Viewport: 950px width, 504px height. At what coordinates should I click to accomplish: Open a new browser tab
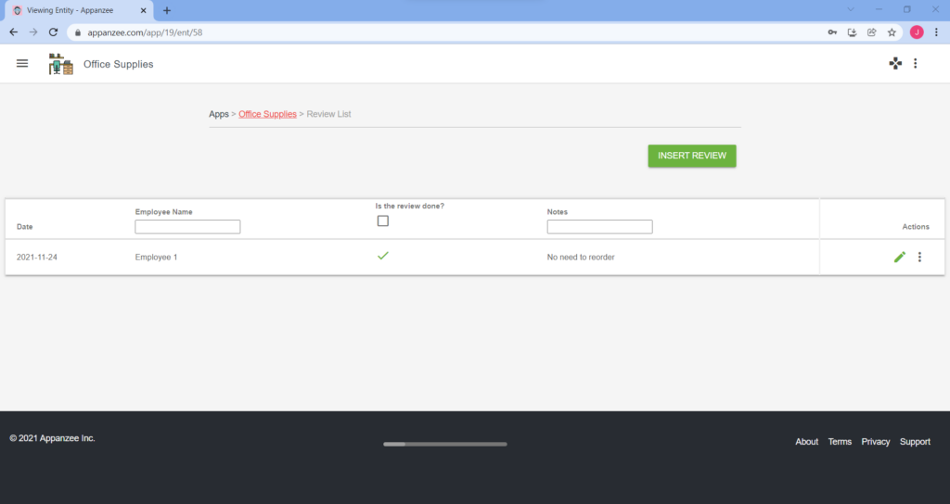[167, 10]
